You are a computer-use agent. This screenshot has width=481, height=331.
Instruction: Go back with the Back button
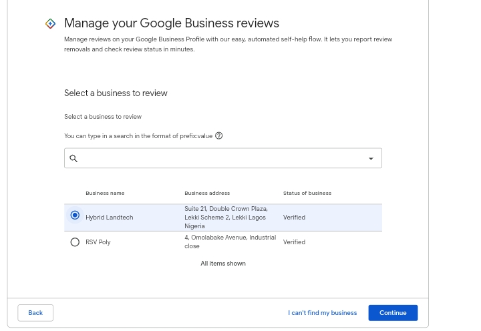(x=35, y=313)
